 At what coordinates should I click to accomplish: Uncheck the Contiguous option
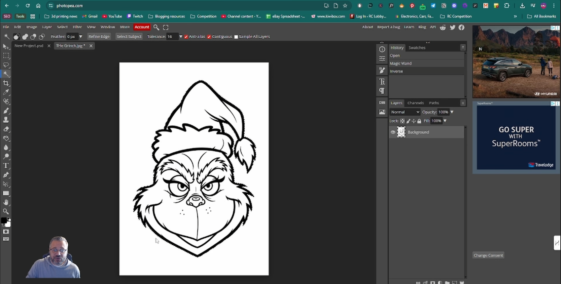point(209,37)
